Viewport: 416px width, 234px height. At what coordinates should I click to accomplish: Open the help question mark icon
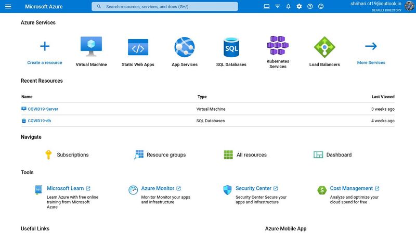click(x=310, y=6)
